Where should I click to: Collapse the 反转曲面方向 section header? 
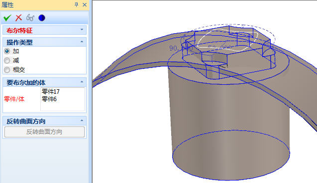point(82,121)
